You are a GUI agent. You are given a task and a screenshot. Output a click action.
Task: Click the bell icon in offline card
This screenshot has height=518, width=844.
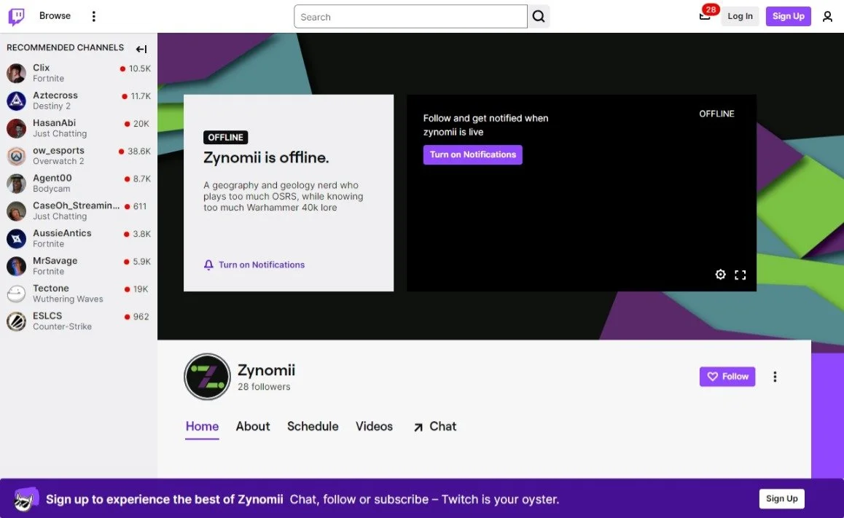click(x=208, y=264)
